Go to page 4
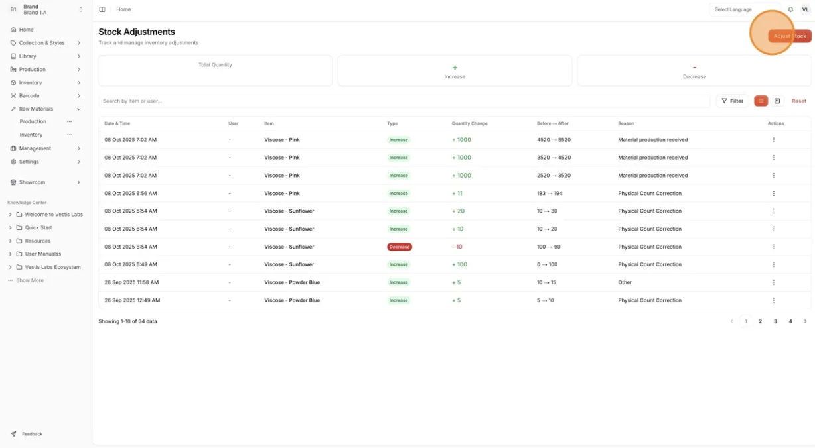 (790, 321)
